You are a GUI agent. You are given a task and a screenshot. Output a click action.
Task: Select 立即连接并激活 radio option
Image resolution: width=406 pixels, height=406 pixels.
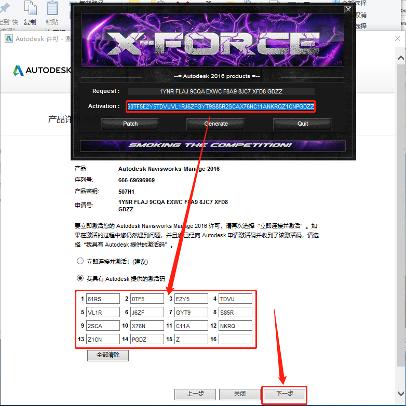tap(80, 261)
